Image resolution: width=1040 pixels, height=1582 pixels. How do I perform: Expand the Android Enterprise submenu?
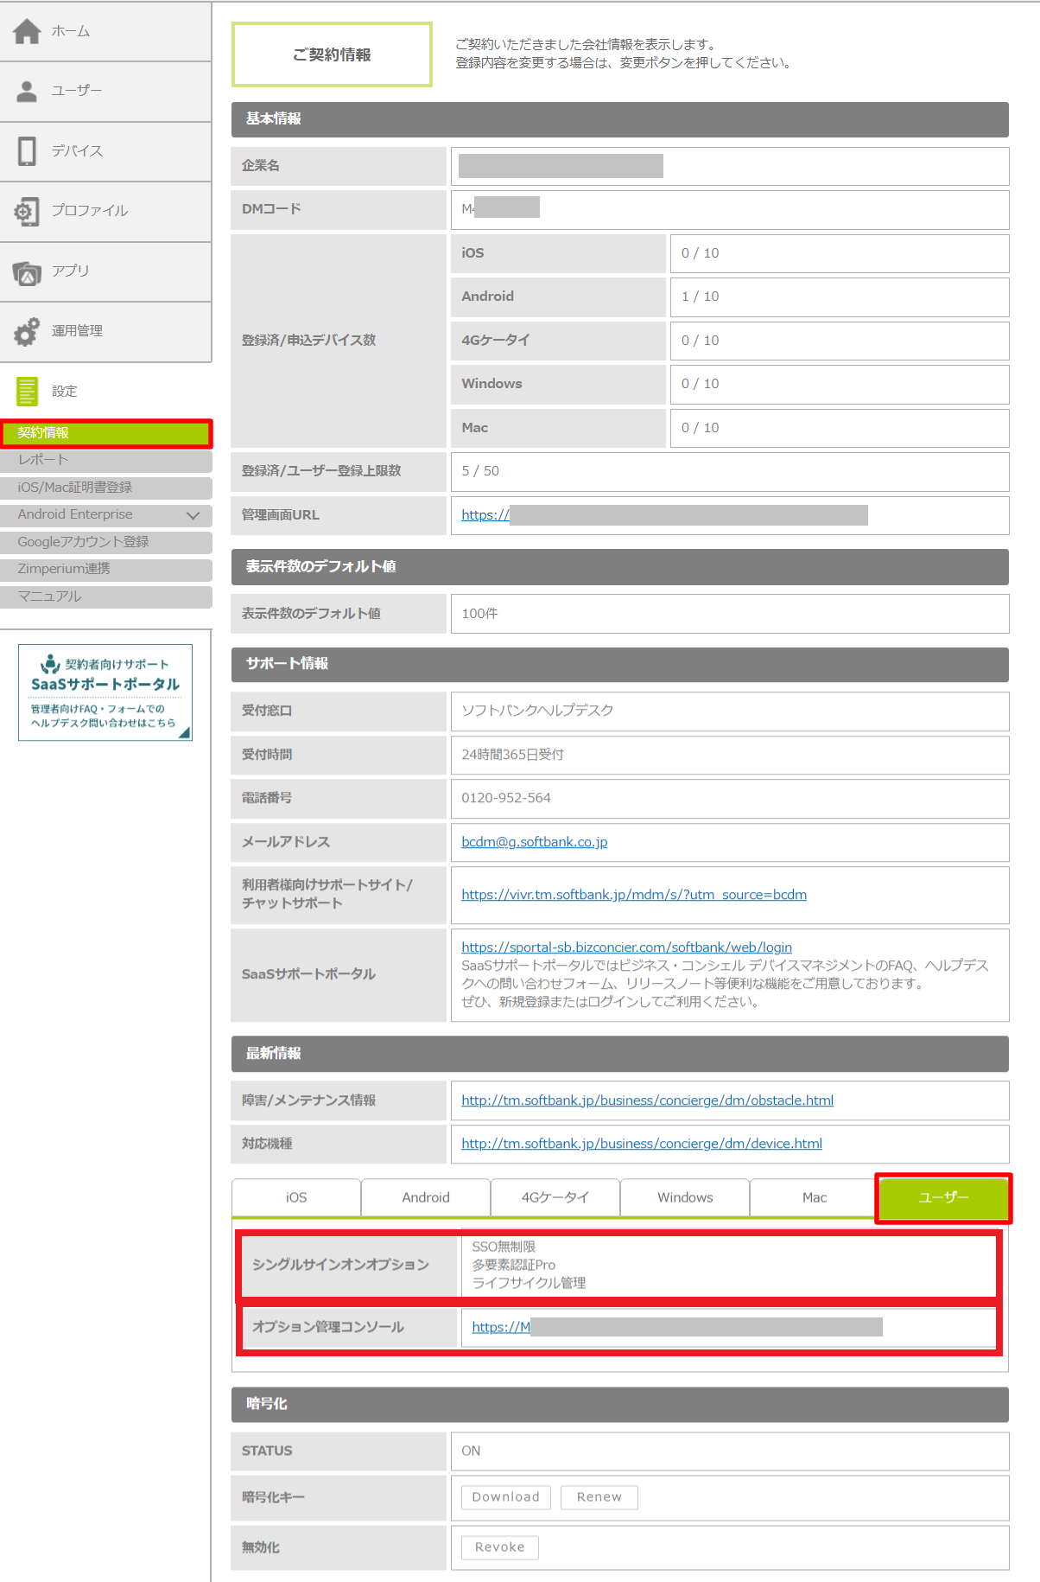coord(193,515)
